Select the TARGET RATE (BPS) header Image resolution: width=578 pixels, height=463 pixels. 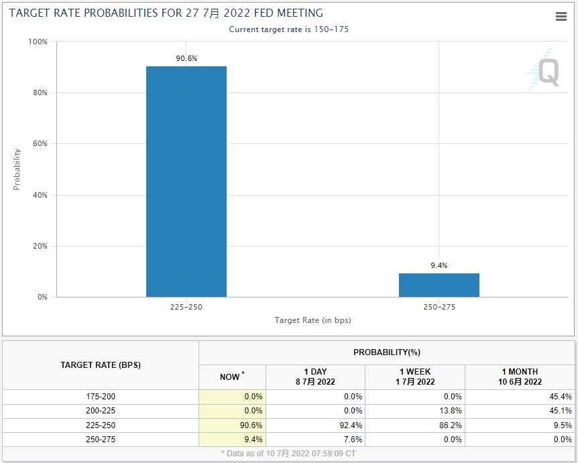coord(101,365)
